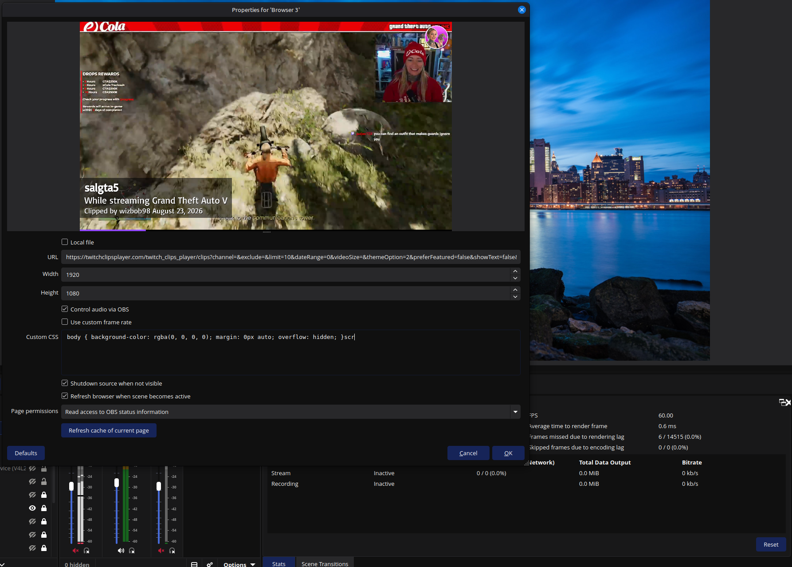
Task: Click lock icon on bottommost source row
Action: pos(44,548)
